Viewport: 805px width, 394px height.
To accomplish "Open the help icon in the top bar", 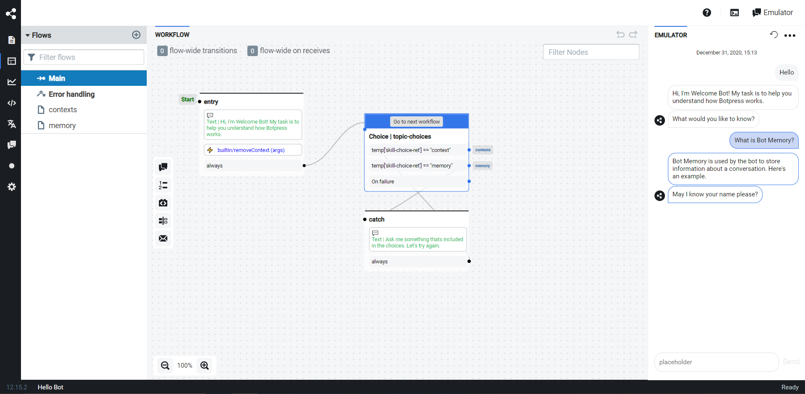I will coord(707,13).
